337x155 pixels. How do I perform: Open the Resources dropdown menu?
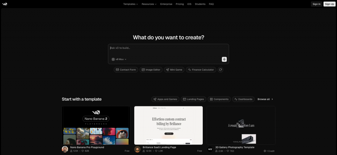149,4
